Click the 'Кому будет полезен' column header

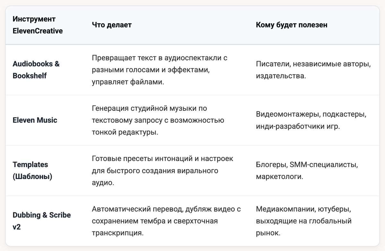point(291,25)
